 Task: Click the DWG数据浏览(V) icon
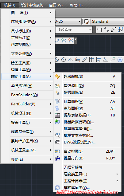pyautogui.click(x=57, y=142)
